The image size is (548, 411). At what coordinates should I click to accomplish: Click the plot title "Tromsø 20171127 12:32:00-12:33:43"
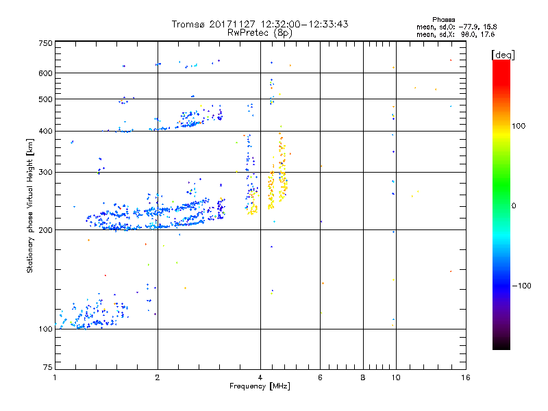tap(260, 24)
